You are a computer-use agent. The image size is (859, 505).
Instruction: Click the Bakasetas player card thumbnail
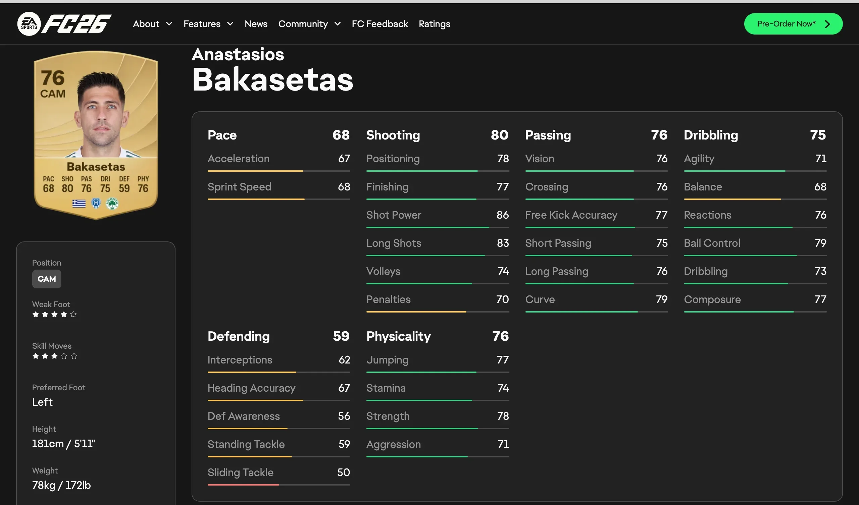click(x=96, y=134)
